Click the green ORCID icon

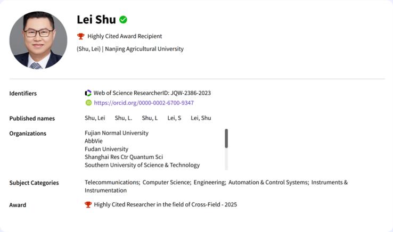pyautogui.click(x=88, y=103)
